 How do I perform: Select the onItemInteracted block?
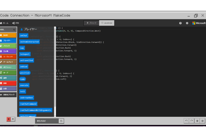point(30,42)
